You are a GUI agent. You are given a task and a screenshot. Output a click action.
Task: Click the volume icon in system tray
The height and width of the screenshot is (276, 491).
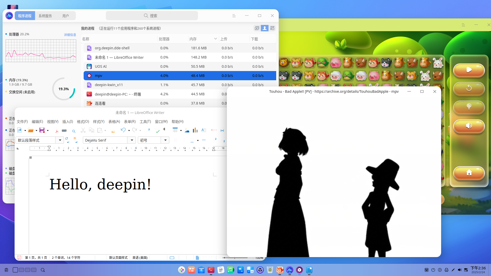pos(460,270)
